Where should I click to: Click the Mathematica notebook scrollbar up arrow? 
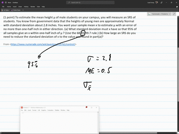98,112
